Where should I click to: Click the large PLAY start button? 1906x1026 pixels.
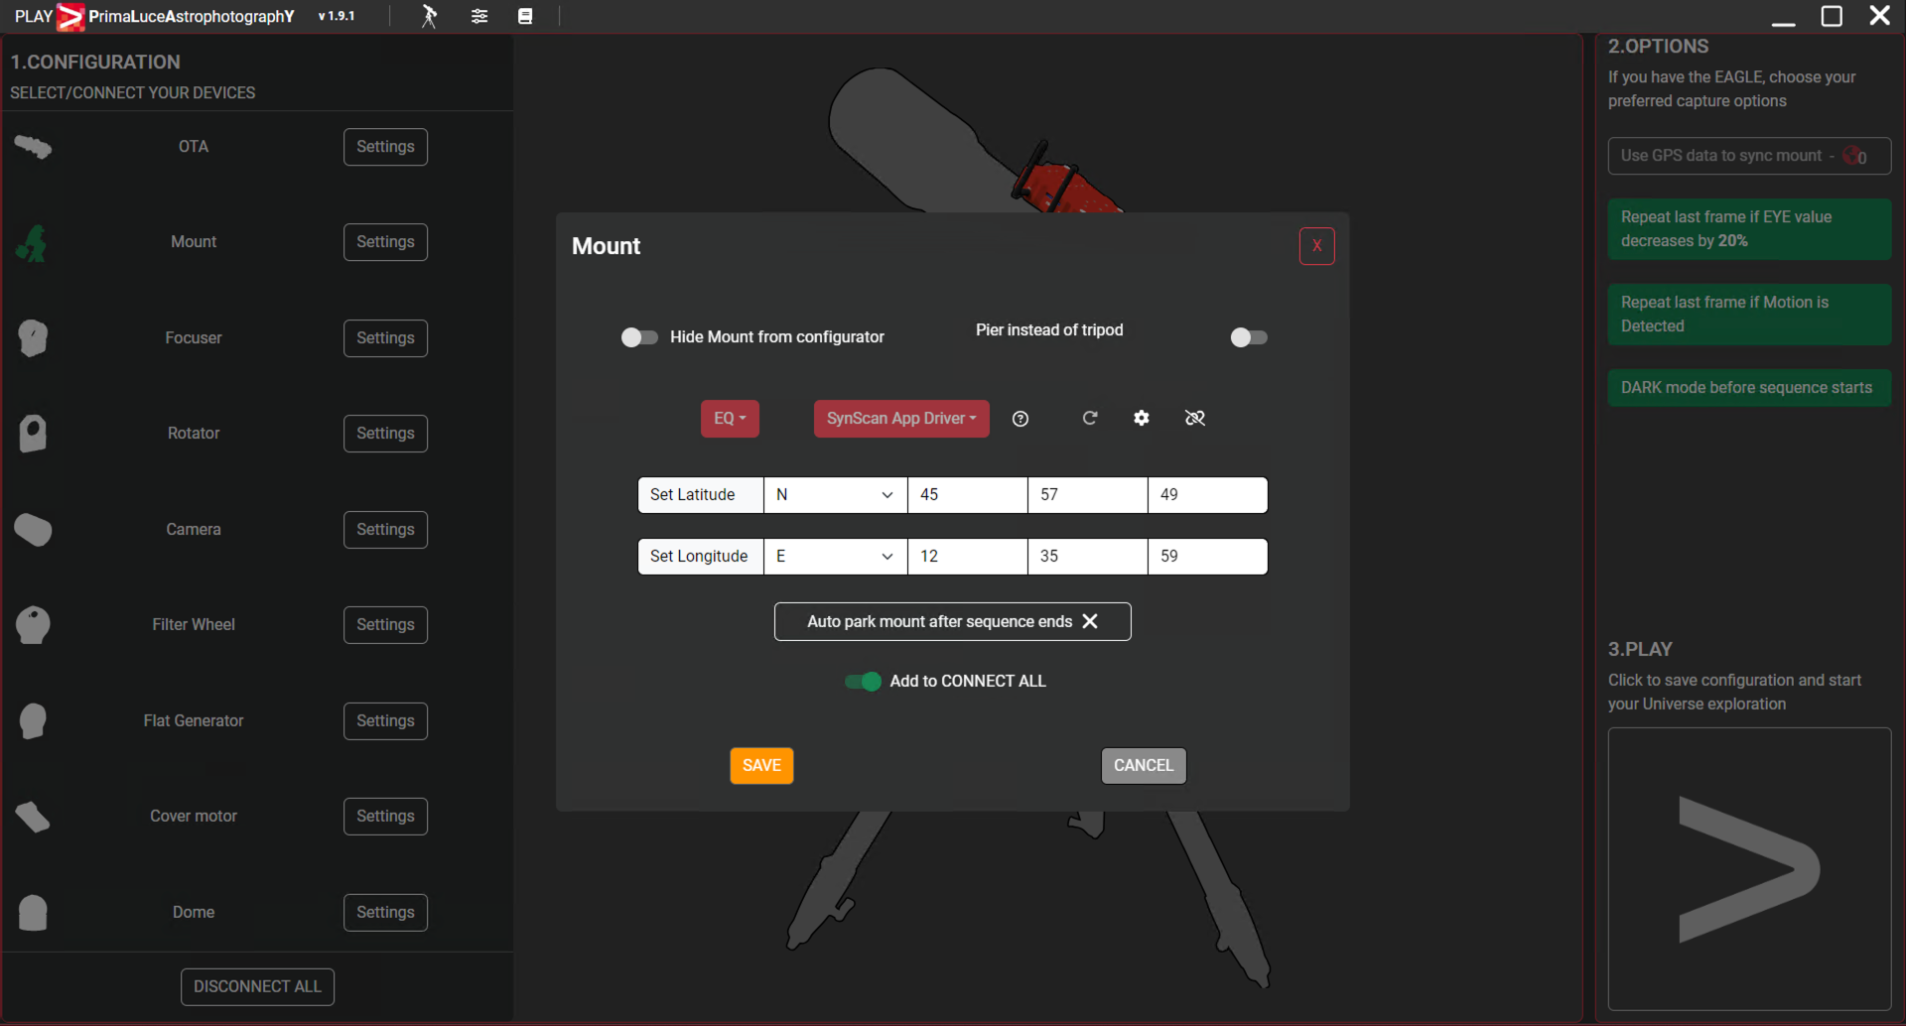(x=1749, y=869)
